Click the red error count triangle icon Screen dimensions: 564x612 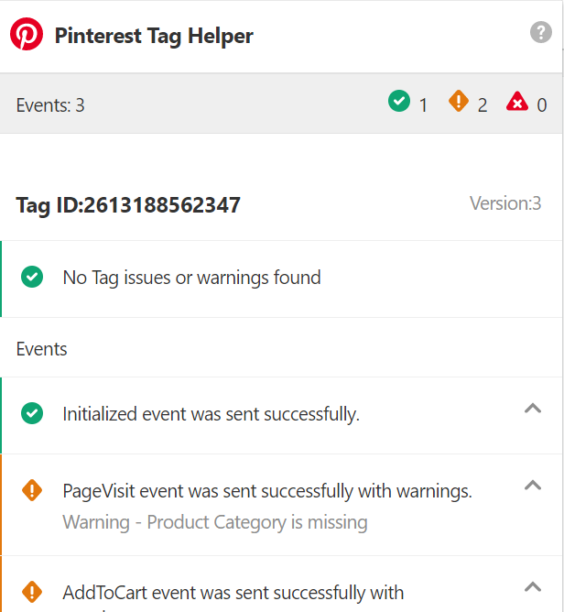pyautogui.click(x=517, y=102)
